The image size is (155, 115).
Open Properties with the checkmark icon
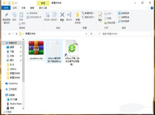[x=100, y=15]
